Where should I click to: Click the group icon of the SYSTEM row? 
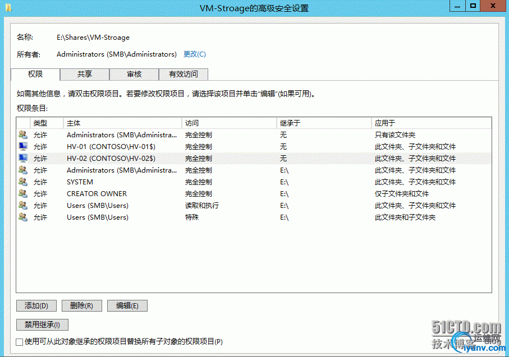point(22,182)
